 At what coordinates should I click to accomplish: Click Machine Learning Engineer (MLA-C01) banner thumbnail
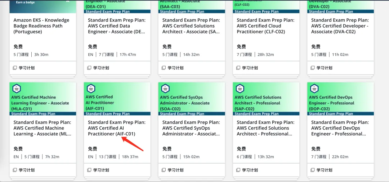[43, 99]
